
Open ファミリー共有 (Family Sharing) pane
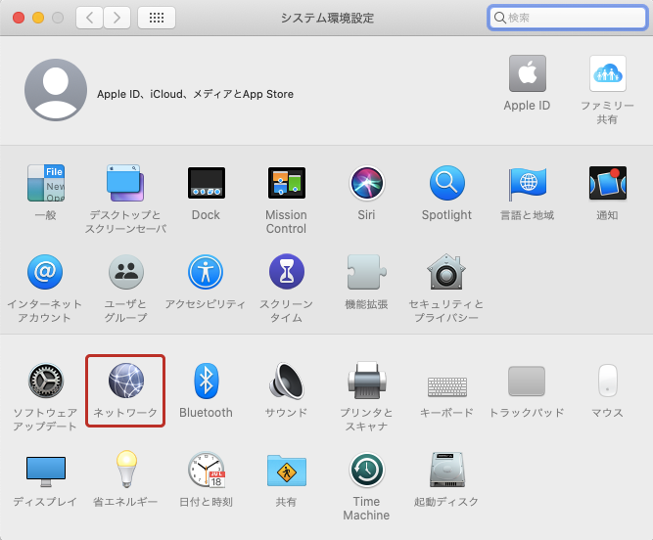(x=608, y=73)
